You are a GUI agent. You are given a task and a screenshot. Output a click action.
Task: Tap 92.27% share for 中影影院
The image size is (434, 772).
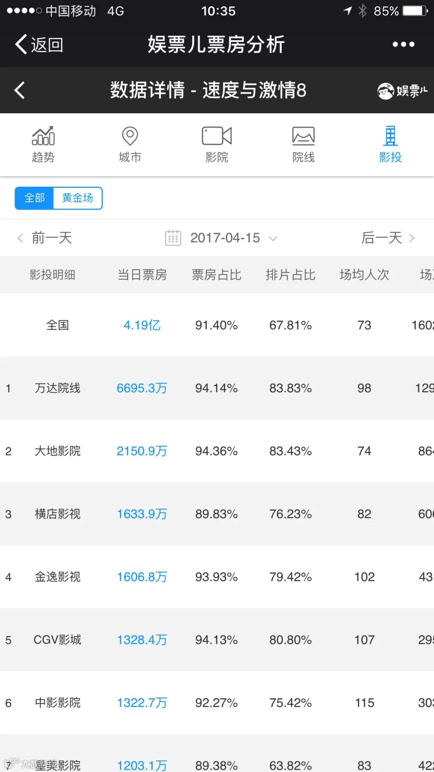click(217, 703)
